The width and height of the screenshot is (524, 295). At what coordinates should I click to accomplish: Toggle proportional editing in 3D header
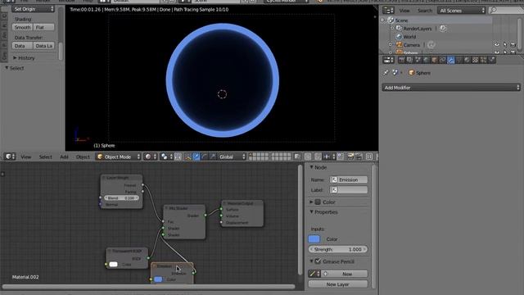[x=308, y=157]
